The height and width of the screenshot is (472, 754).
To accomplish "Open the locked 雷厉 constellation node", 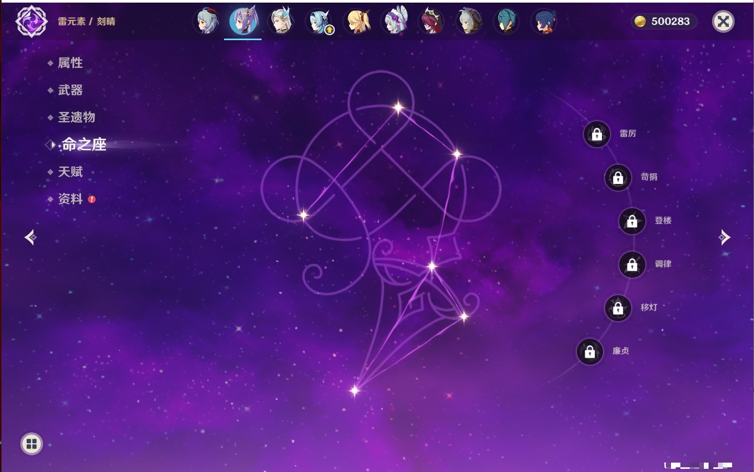I will coord(597,134).
